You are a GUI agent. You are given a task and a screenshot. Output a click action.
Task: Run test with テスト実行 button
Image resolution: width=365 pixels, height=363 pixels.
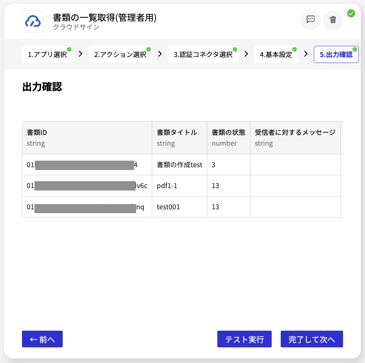(244, 339)
